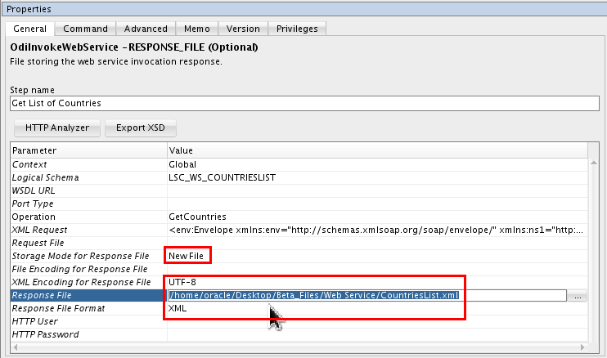607x358 pixels.
Task: Click the HTTP Analyzer button
Action: (57, 128)
